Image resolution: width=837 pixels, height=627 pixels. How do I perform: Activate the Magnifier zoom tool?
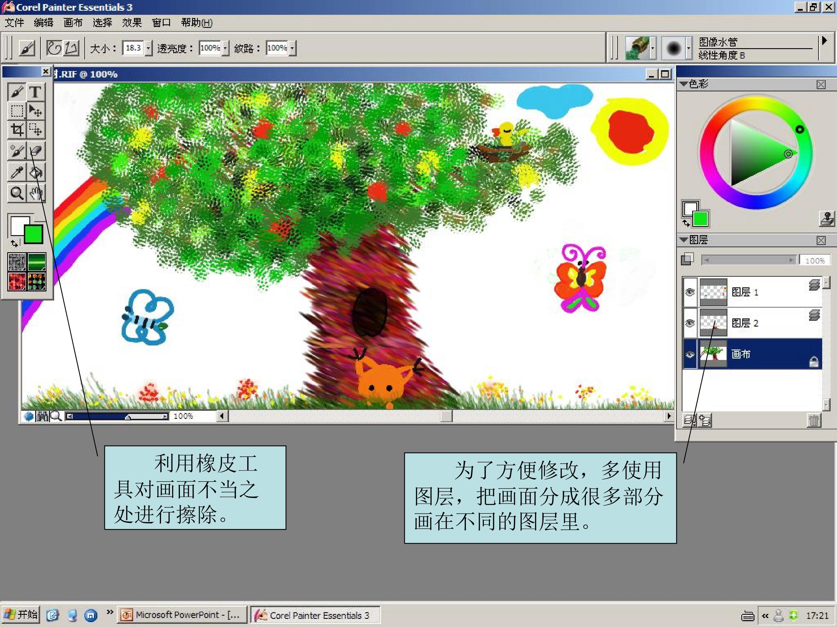(17, 193)
